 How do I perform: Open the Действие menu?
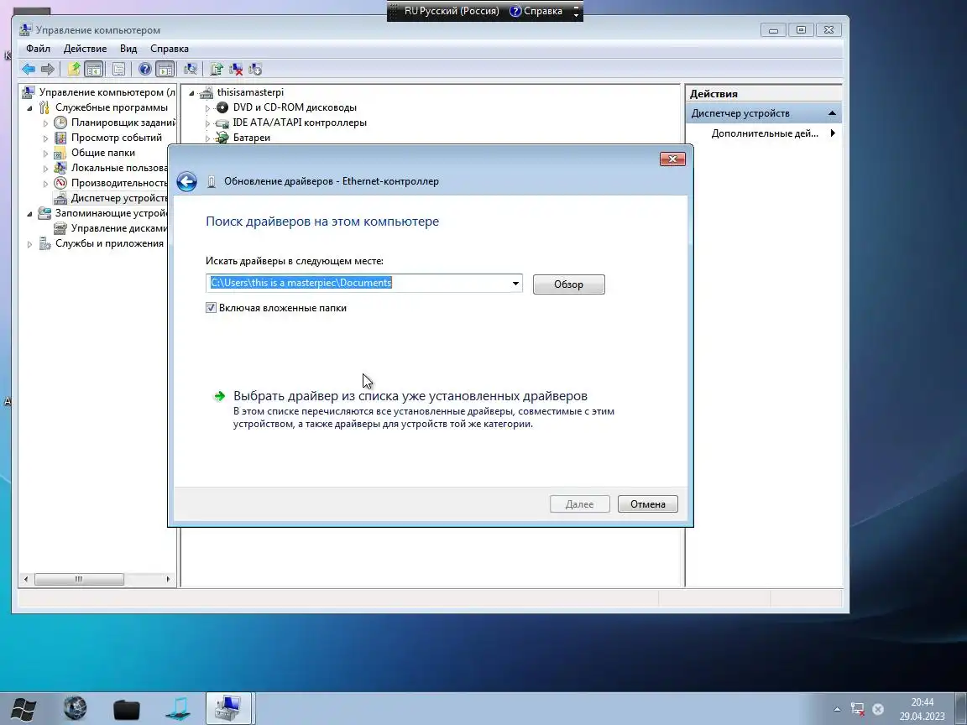click(x=85, y=49)
